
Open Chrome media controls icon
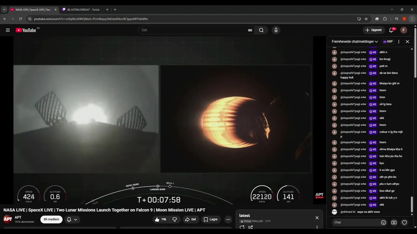pyautogui.click(x=396, y=19)
